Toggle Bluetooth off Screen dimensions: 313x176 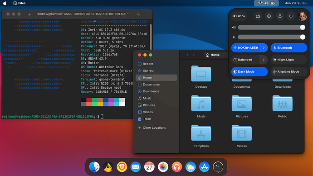289,48
